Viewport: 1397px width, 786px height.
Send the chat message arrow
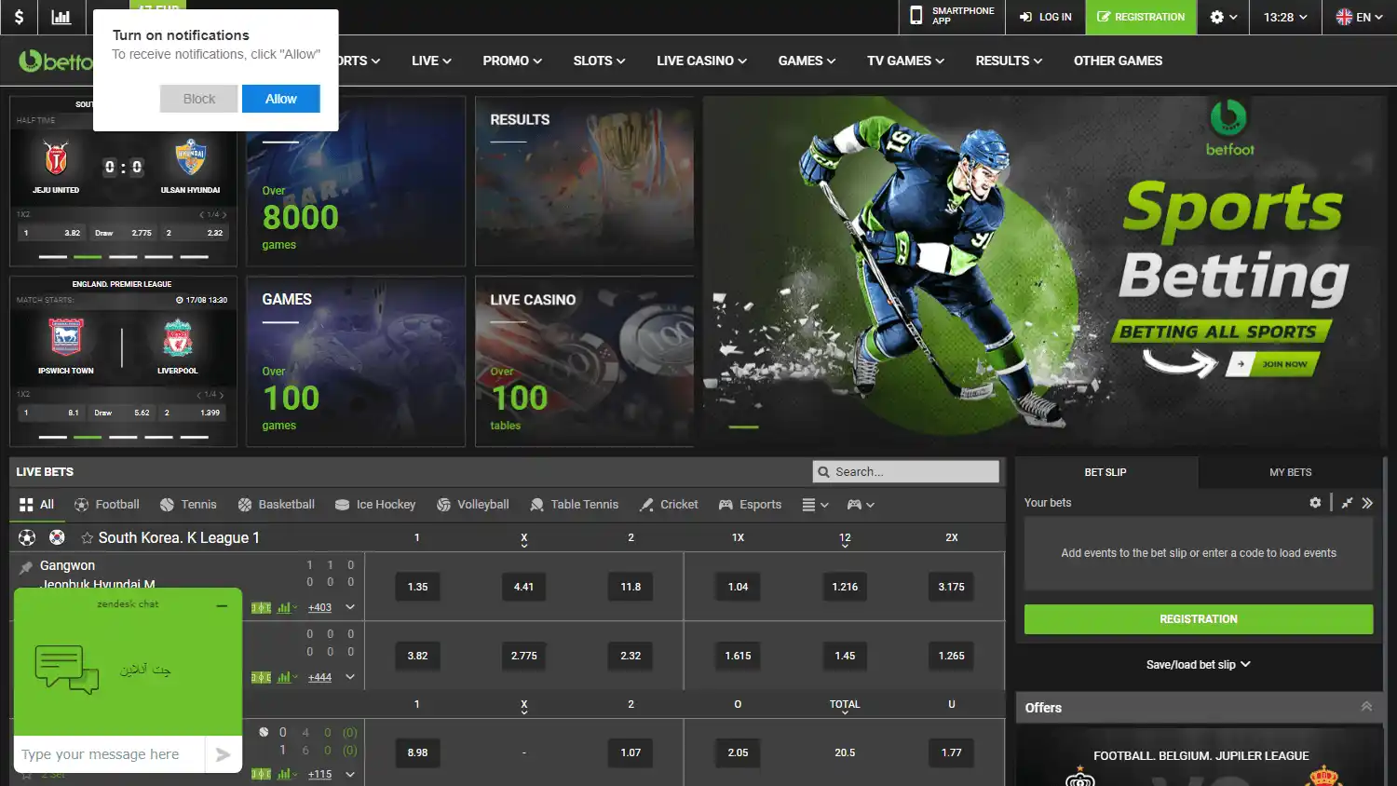(223, 754)
